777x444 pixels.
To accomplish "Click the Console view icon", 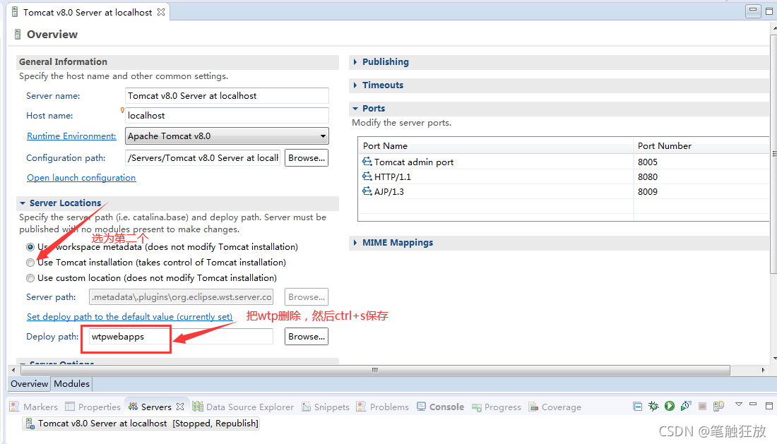I will point(421,407).
